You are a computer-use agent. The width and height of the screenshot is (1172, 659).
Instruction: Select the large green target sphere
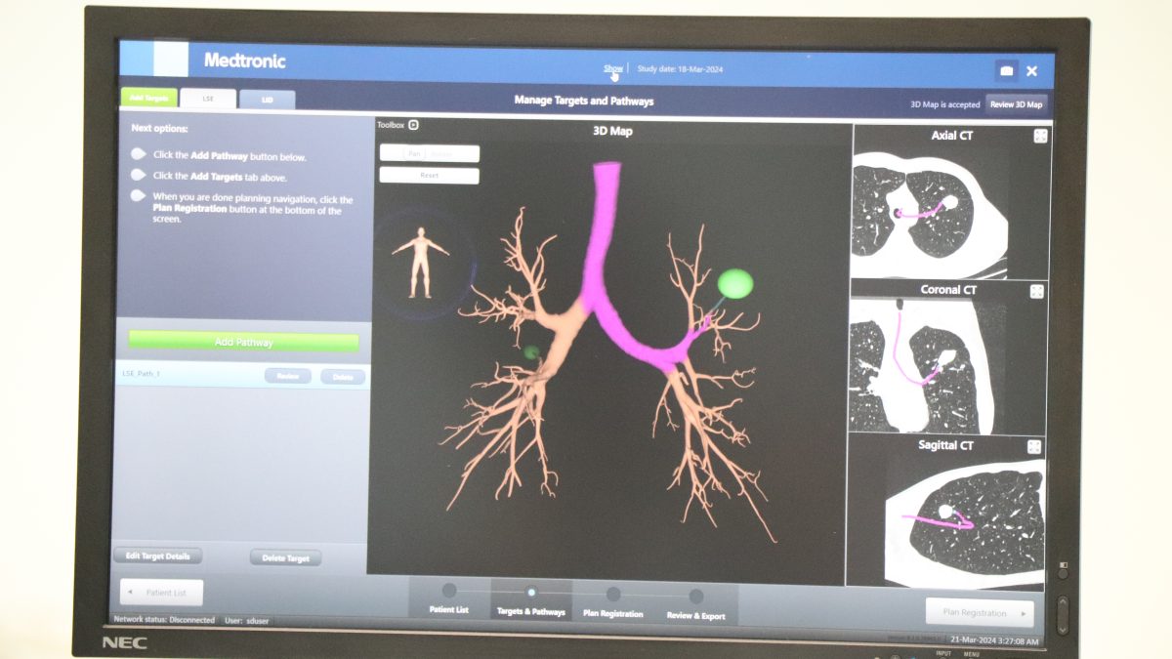pos(734,284)
